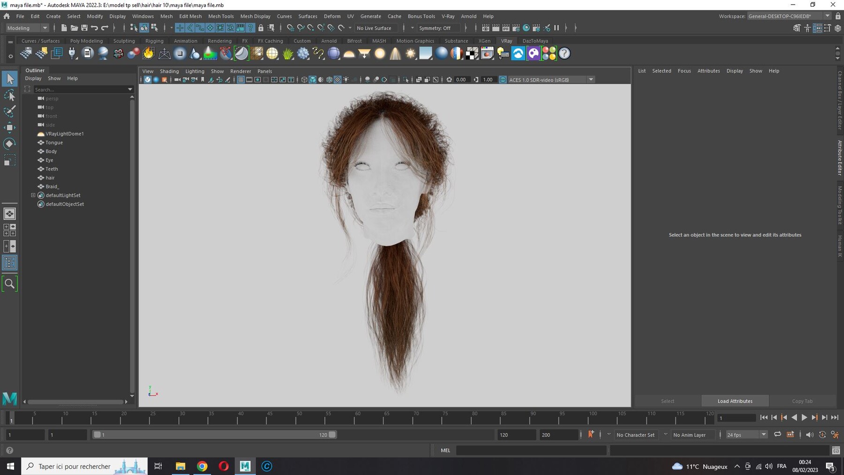The width and height of the screenshot is (844, 475).
Task: Click the Load Attributes button
Action: [735, 401]
